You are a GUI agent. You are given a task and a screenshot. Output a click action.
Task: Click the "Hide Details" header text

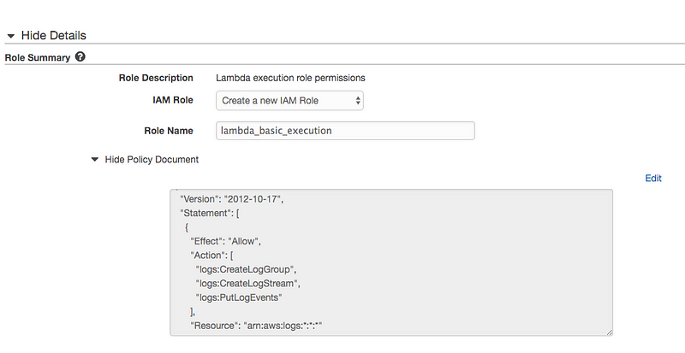point(53,35)
